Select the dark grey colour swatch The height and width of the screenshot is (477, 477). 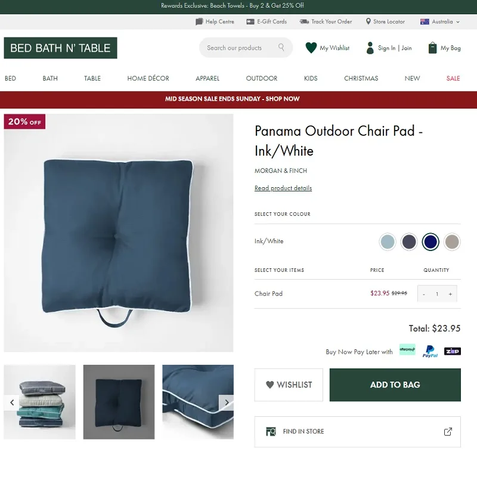point(409,241)
